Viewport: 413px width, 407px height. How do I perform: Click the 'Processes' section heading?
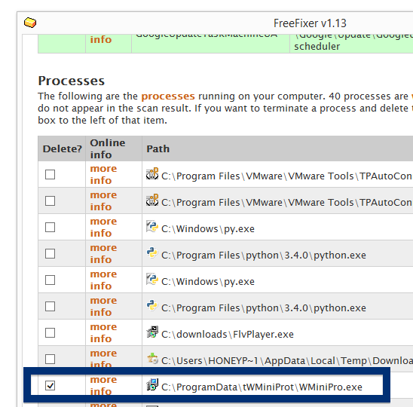(x=72, y=81)
